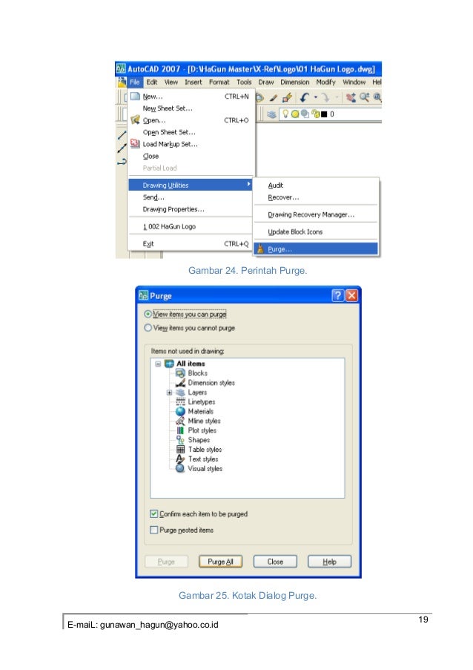Click the layer freeze sun icon
The image size is (473, 670).
[295, 114]
